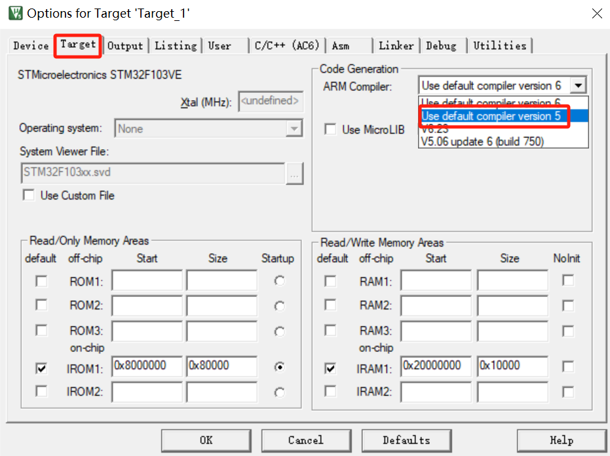Edit the IROM1 Size value 0x80000
Viewport: 610px width, 456px height.
(x=221, y=366)
